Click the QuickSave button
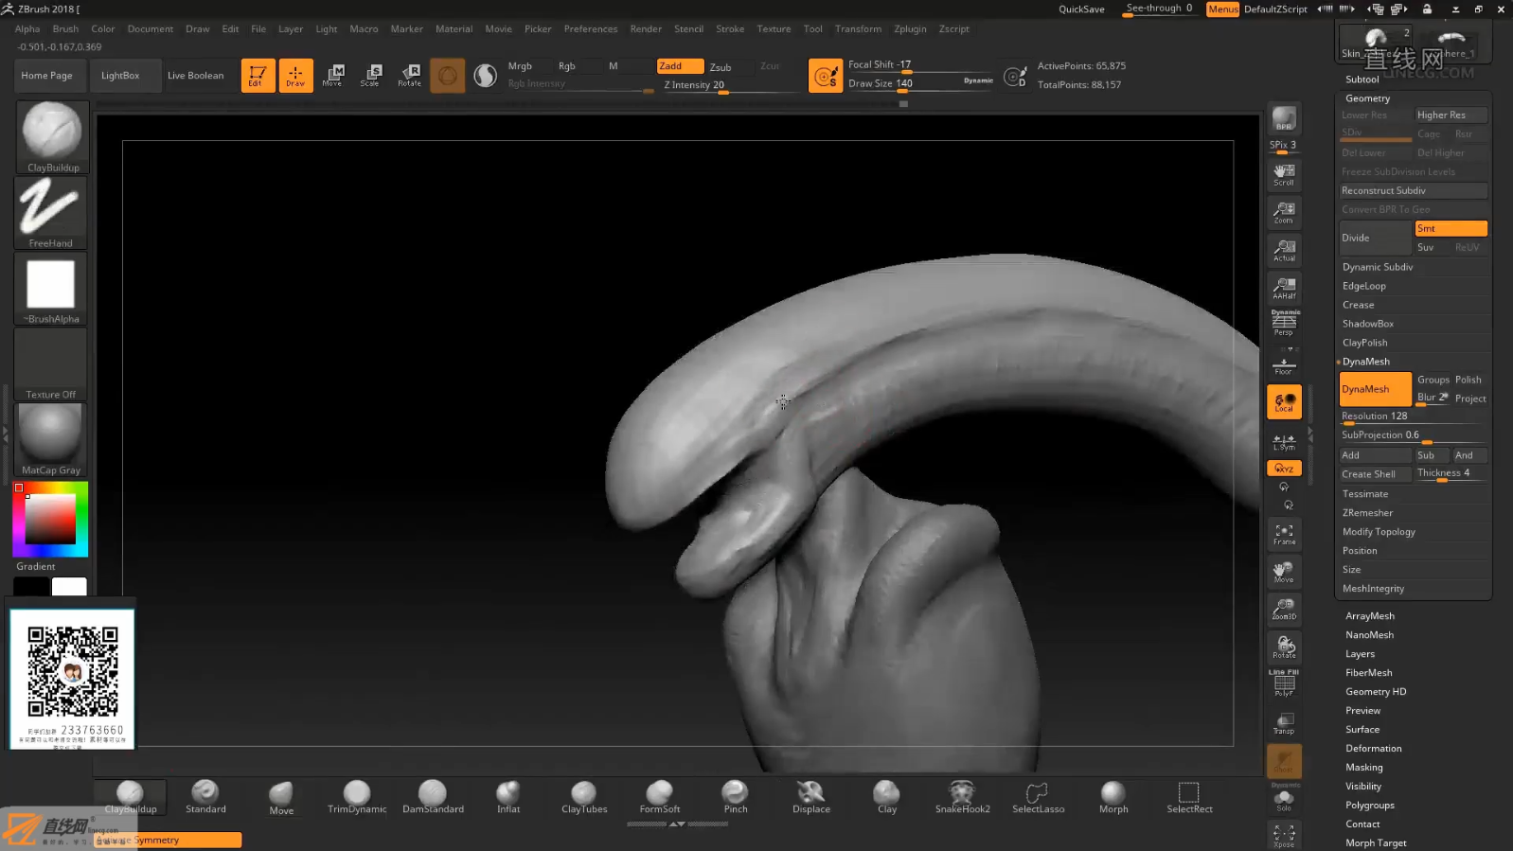The width and height of the screenshot is (1513, 851). pyautogui.click(x=1081, y=9)
